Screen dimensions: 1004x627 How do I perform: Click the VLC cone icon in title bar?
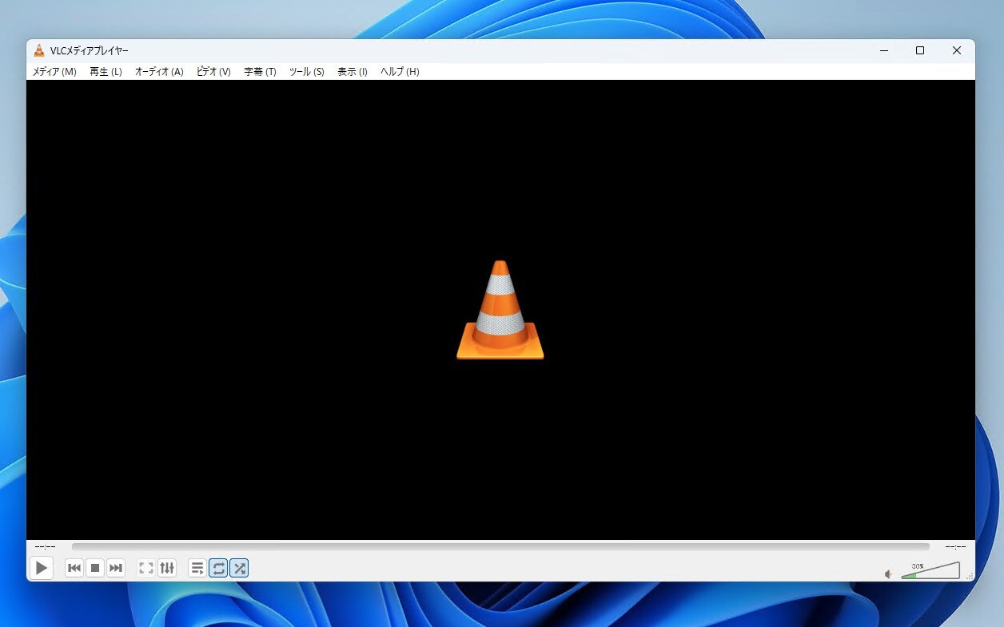point(38,50)
